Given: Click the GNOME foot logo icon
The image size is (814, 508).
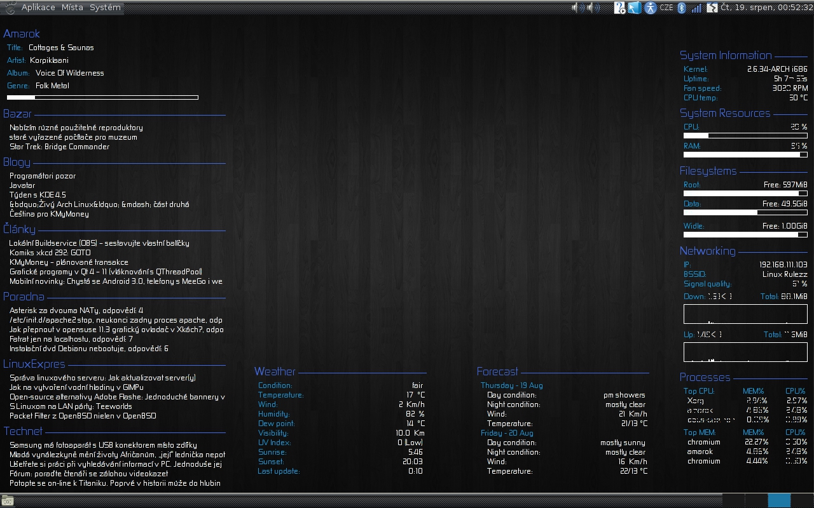Looking at the screenshot, I should tap(10, 8).
